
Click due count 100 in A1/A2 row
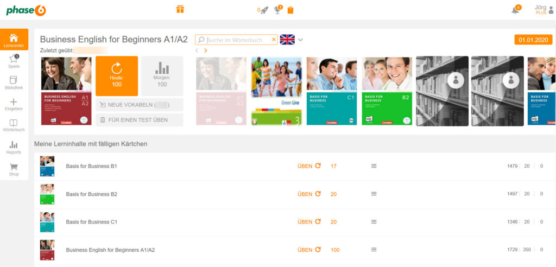335,250
